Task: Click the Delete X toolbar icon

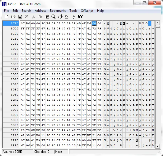Action: pyautogui.click(x=27, y=17)
